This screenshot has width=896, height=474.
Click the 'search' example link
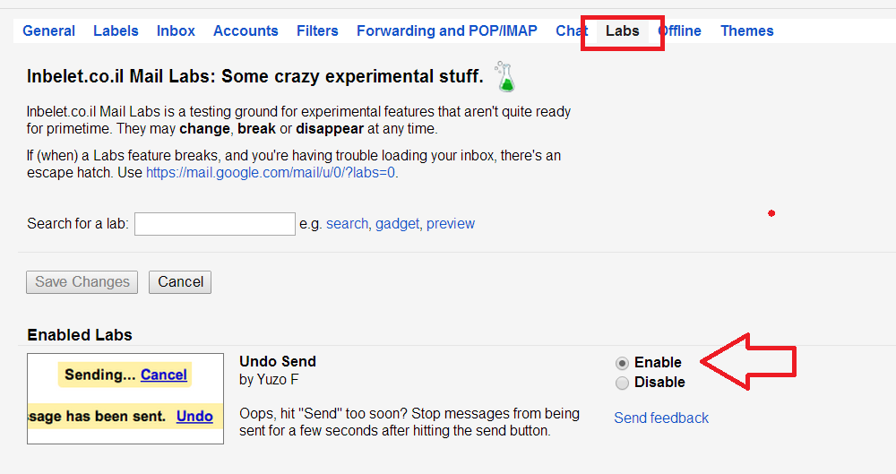pos(347,224)
